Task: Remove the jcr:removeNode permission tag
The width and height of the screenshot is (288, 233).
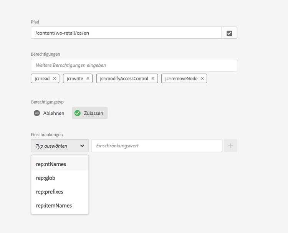Action: click(x=202, y=79)
